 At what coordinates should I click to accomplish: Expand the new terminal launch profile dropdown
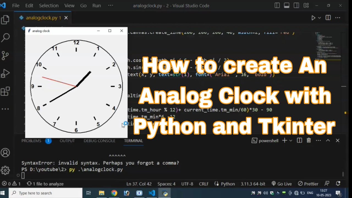tap(291, 141)
